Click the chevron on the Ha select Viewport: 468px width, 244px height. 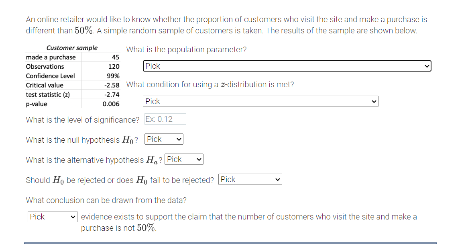click(x=198, y=159)
